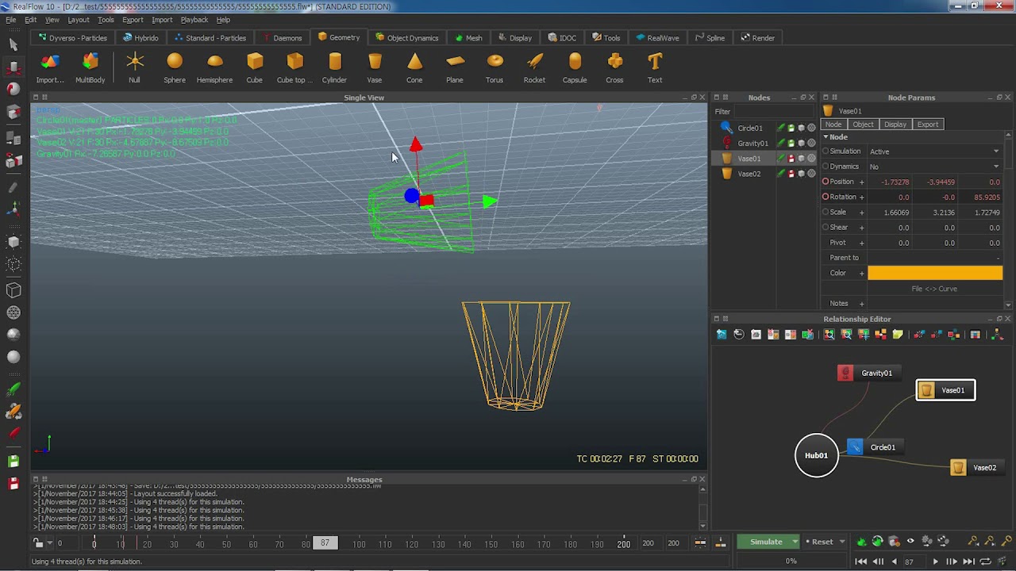Open the Simulate button dropdown arrow

pos(795,542)
